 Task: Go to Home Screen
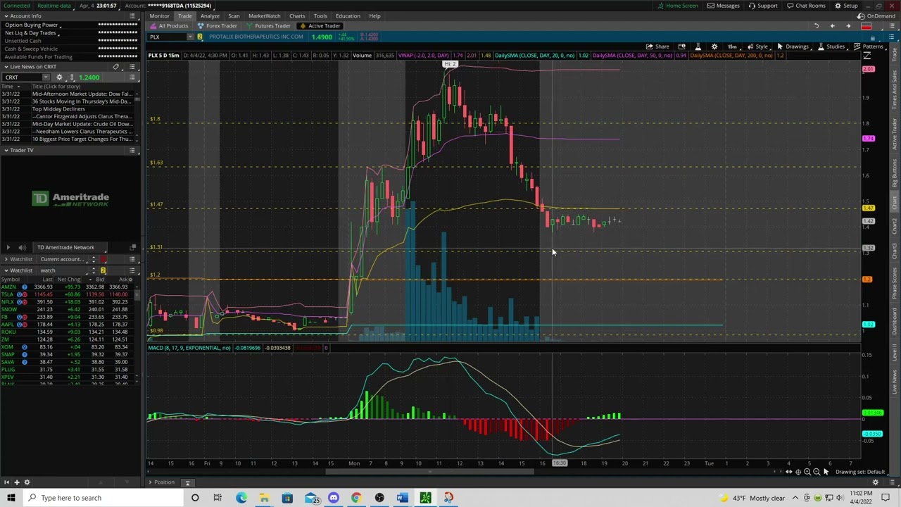click(678, 6)
